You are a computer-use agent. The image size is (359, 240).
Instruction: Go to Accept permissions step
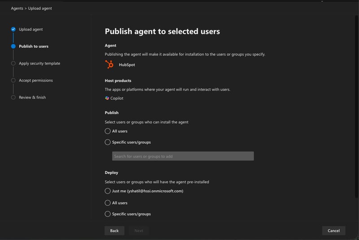tap(36, 80)
